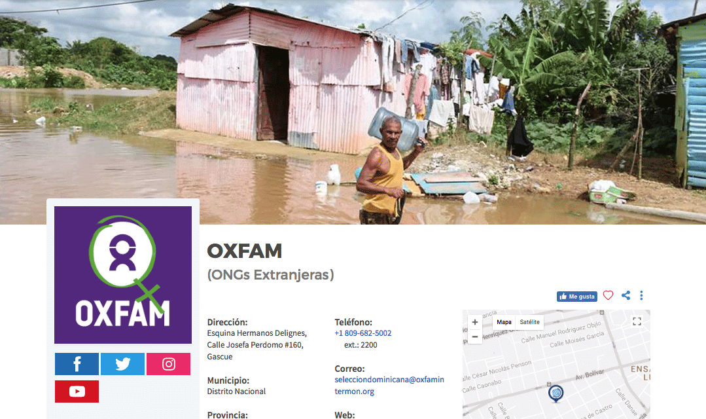Open OXFAM's Twitter profile icon
706x419 pixels.
click(x=122, y=364)
